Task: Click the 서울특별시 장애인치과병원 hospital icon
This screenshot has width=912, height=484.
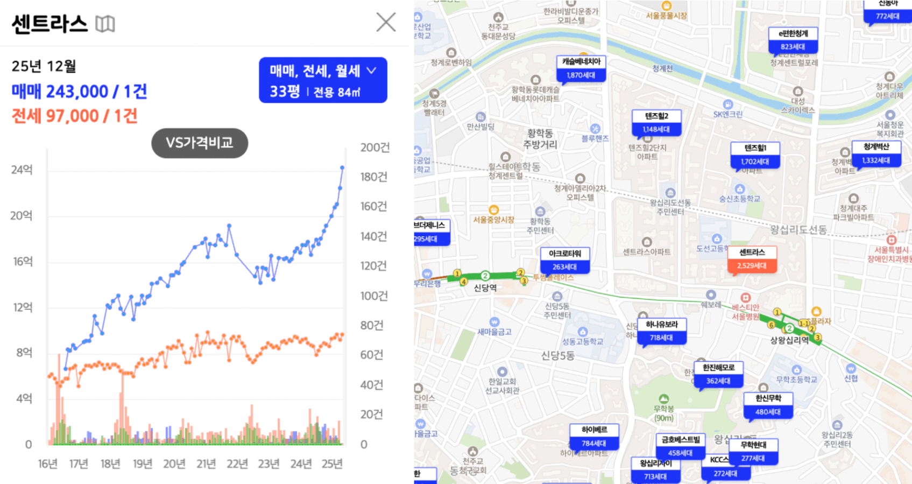Action: click(x=892, y=240)
